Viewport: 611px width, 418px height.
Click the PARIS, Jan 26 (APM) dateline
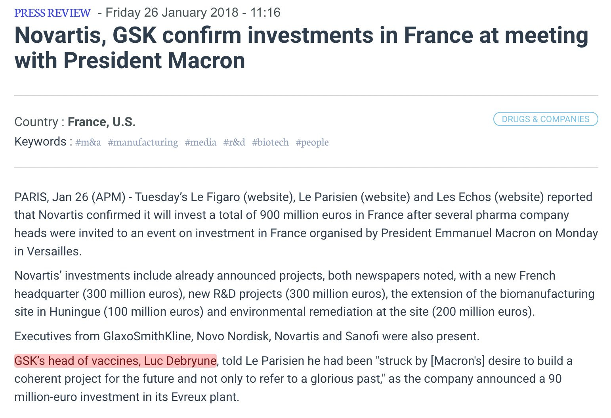[70, 197]
